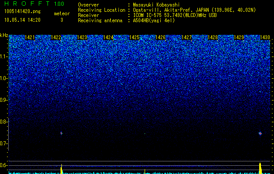Click the meteor count value 3
The height and width of the screenshot is (174, 274).
(62, 20)
